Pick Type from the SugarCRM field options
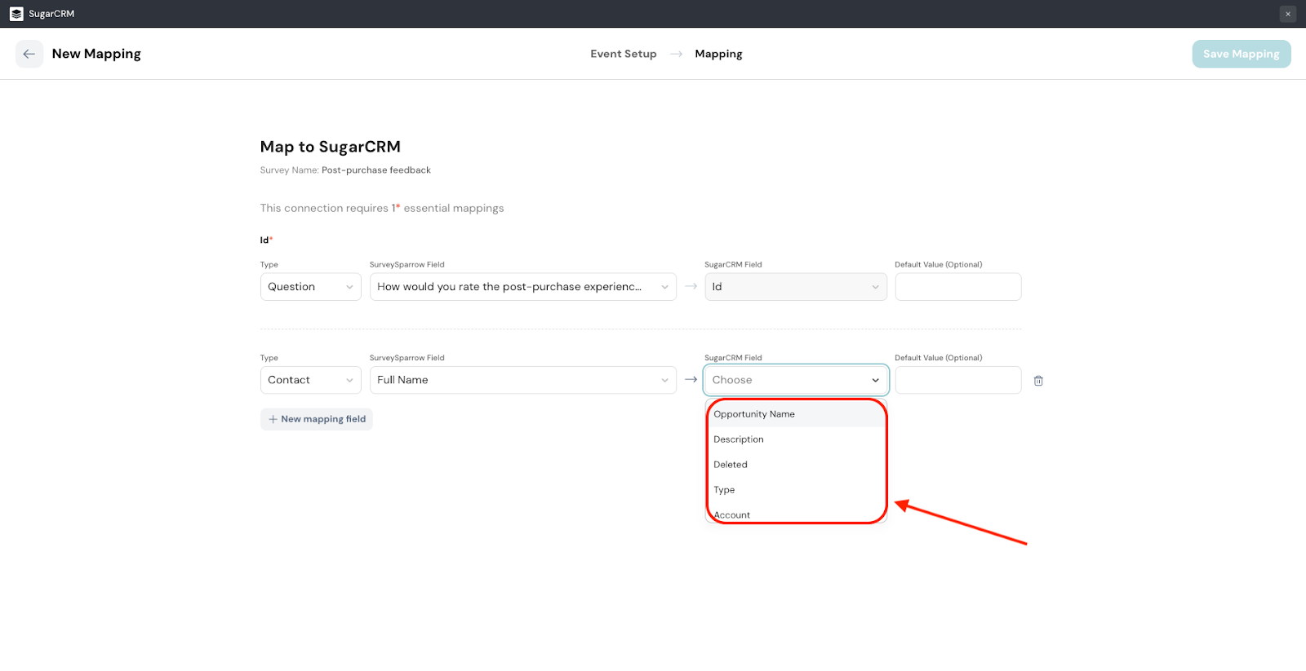1306x671 pixels. click(x=724, y=490)
